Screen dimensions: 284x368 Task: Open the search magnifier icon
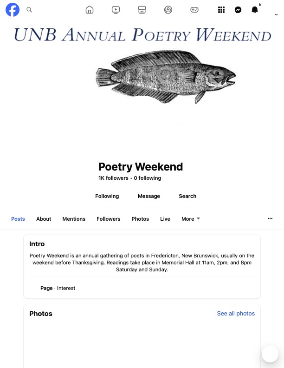[x=29, y=10]
